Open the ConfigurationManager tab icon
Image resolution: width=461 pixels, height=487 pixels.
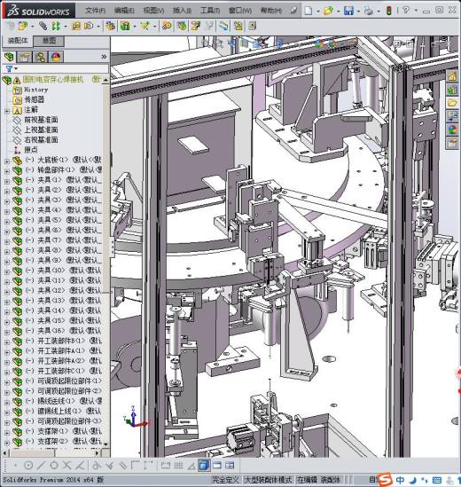(41, 57)
